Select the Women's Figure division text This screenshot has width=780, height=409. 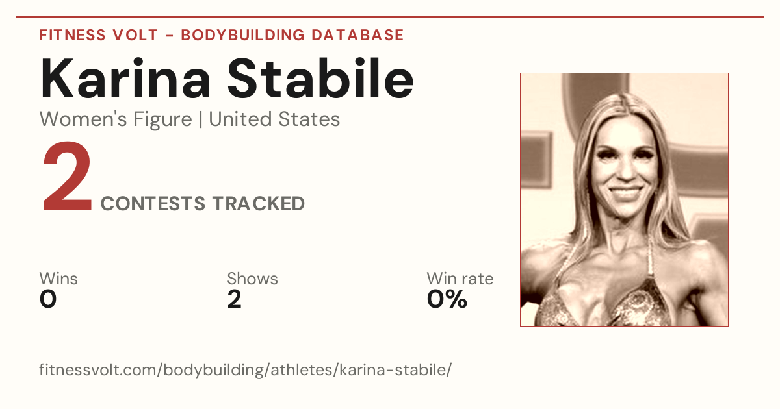[x=116, y=119]
